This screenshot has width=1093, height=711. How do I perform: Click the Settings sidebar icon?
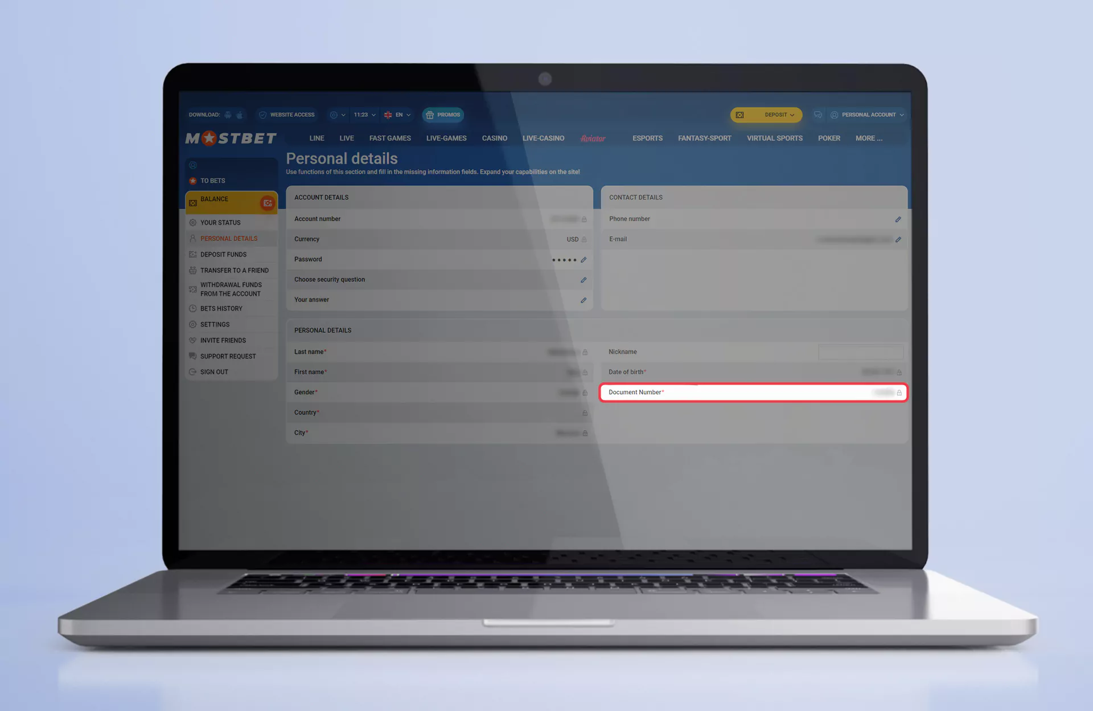pos(194,324)
